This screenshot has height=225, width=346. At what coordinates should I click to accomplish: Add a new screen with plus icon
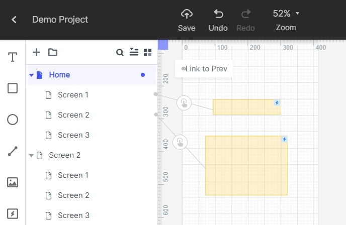[x=36, y=52]
